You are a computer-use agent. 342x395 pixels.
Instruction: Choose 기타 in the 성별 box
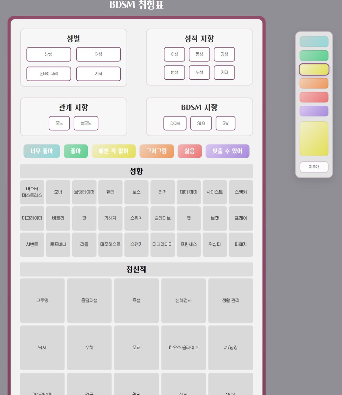point(98,74)
